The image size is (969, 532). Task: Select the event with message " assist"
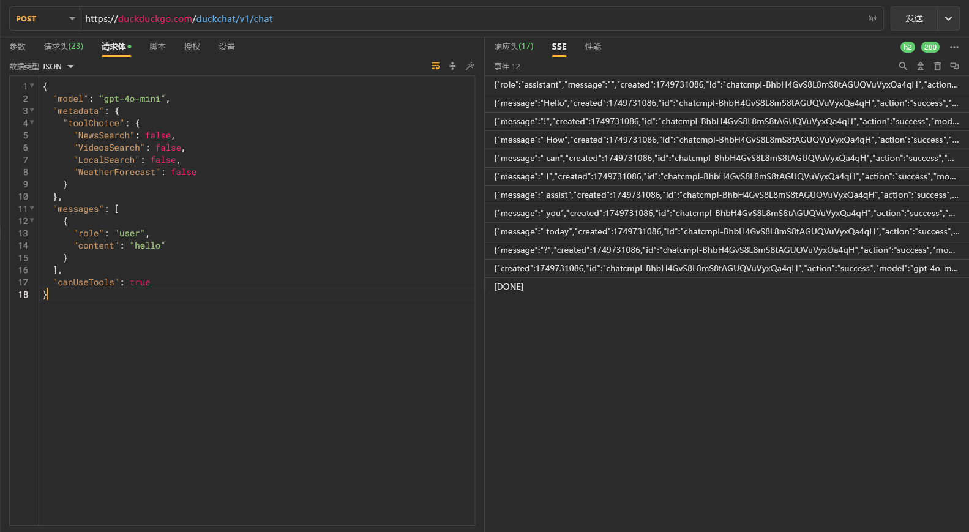(727, 195)
